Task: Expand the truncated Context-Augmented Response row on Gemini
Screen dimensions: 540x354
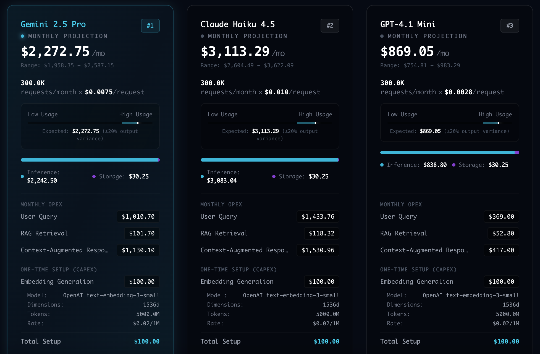Action: pyautogui.click(x=65, y=250)
